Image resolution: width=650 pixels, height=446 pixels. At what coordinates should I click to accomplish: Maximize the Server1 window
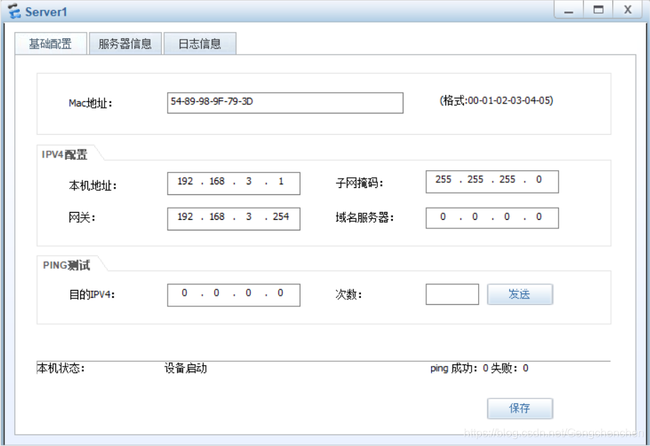coord(598,10)
